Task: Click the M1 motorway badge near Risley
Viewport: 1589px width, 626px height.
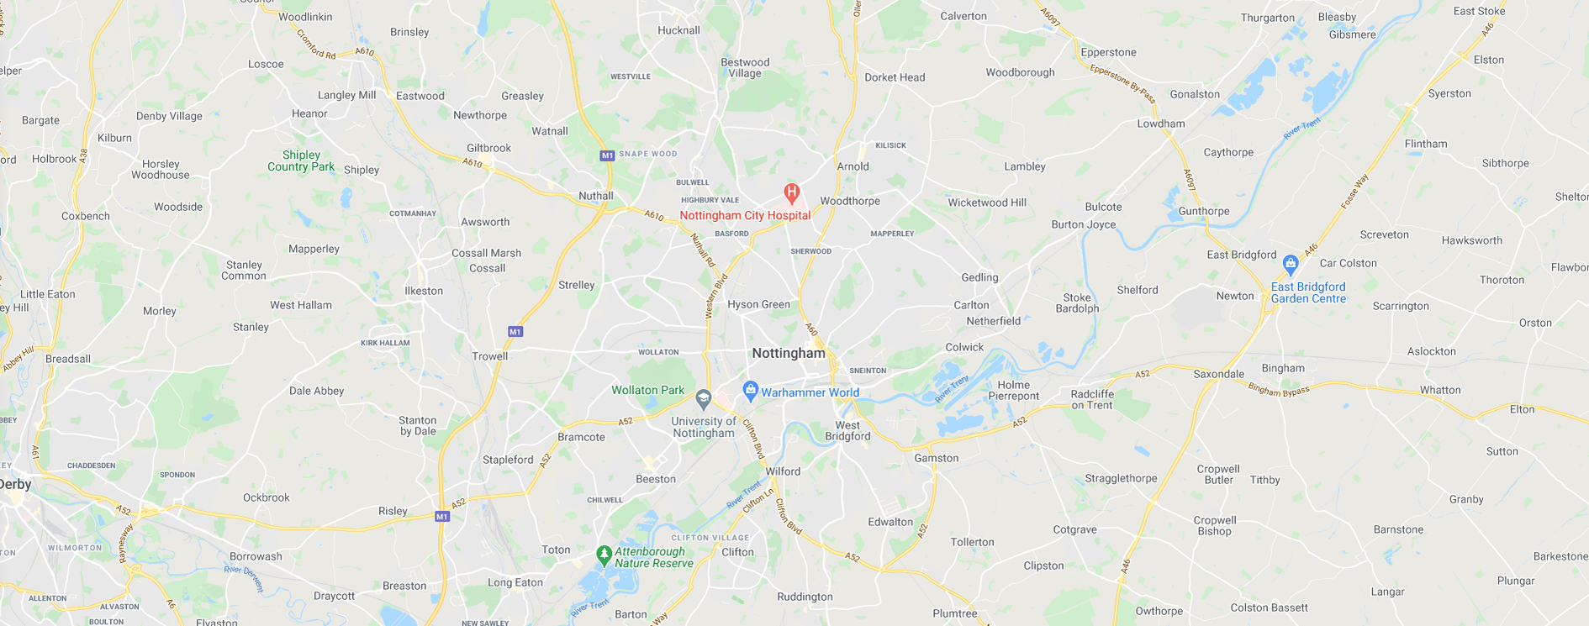Action: (442, 517)
